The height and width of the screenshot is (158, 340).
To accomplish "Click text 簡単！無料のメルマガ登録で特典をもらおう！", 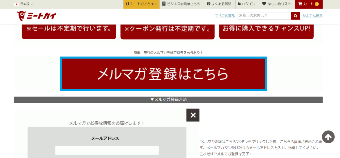I will coord(168,53).
